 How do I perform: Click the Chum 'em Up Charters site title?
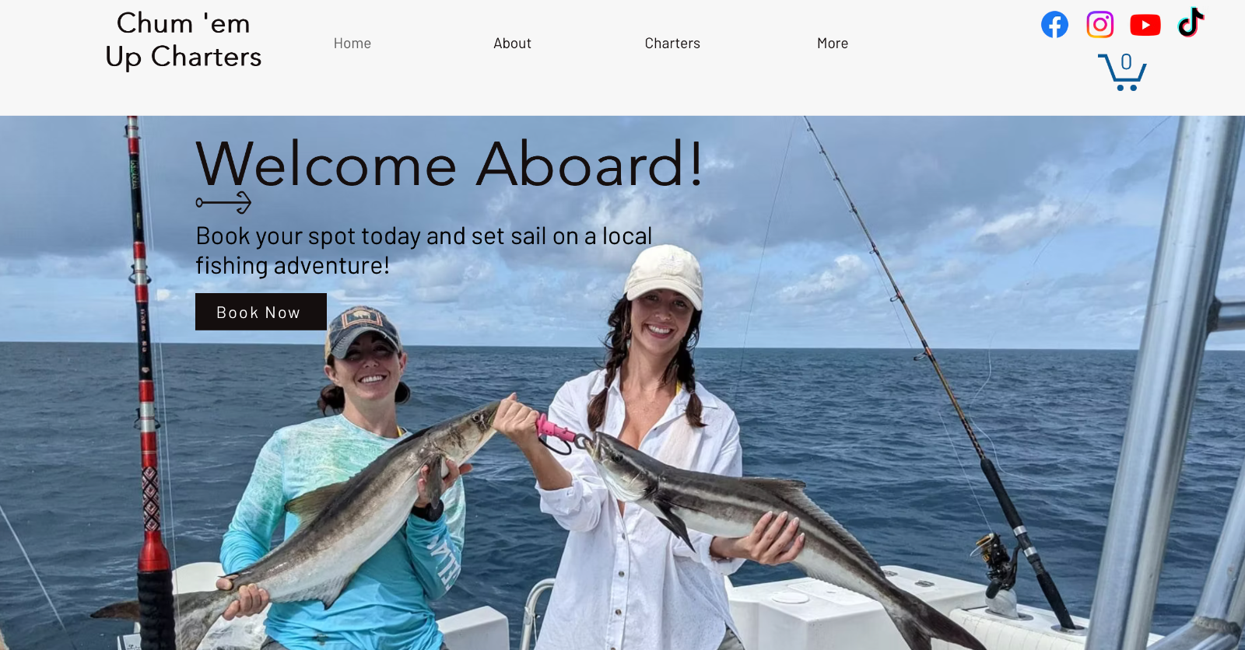[x=184, y=40]
